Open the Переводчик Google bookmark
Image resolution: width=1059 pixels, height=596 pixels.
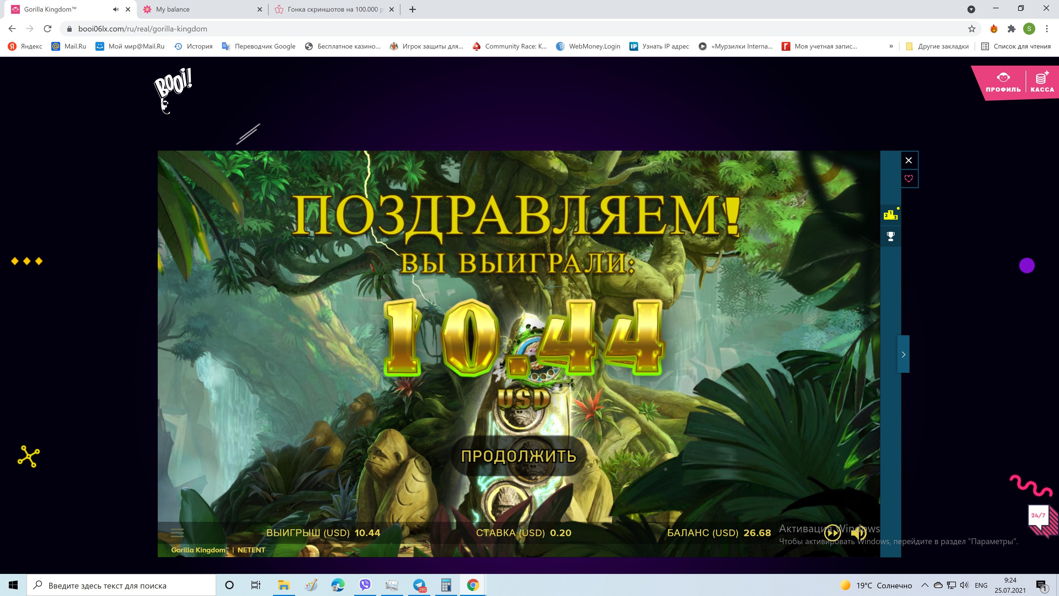click(259, 46)
